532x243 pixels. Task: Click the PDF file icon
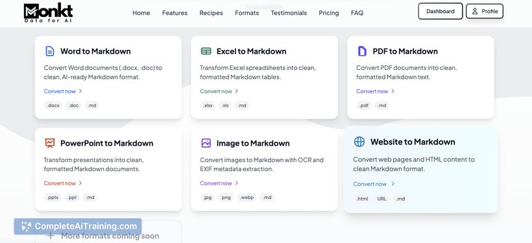362,51
